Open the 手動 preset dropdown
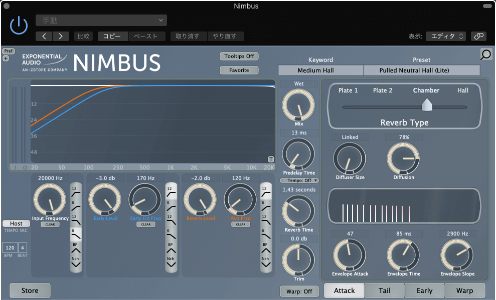Screen dimensions: 496x300 (x=101, y=20)
